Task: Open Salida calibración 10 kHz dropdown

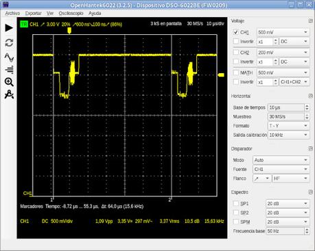Action: tap(288, 135)
